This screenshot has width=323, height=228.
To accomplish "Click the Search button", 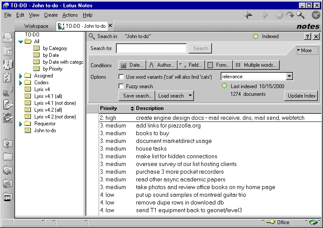I will pyautogui.click(x=200, y=48).
